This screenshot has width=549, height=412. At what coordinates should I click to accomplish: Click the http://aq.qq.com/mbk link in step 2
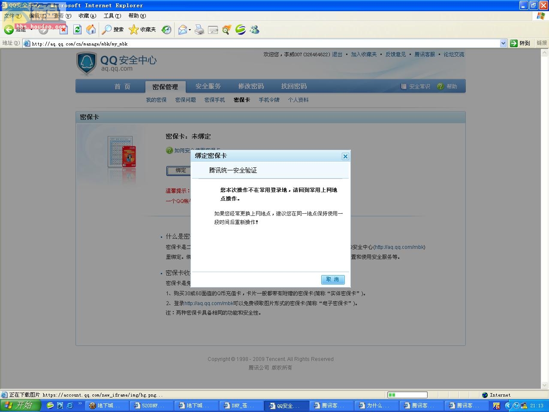209,303
